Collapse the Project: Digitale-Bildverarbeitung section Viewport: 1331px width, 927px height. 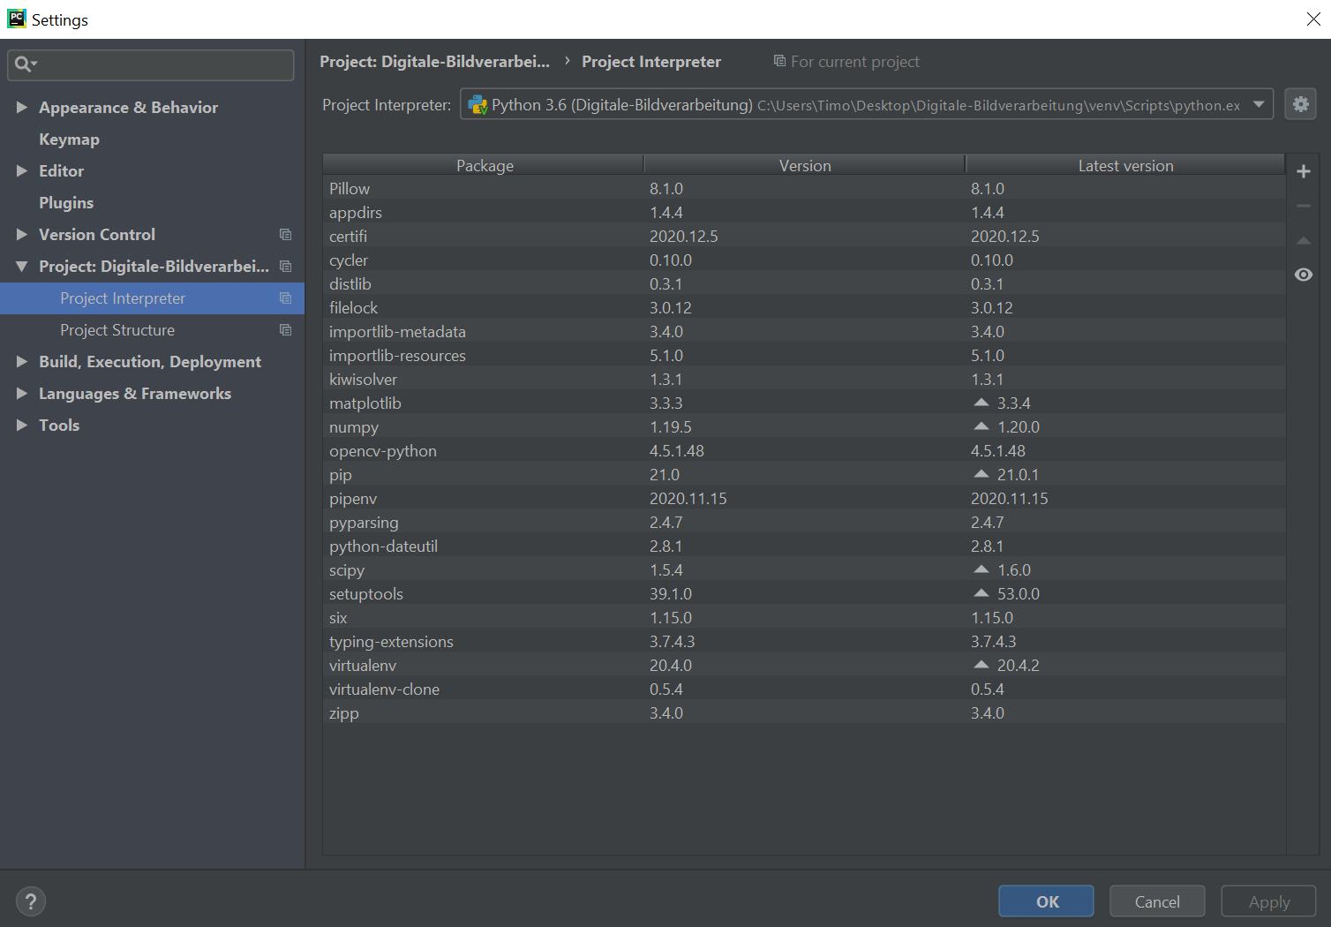click(22, 267)
